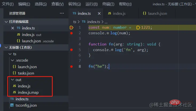
Task: Click braces icon on launch.json tab
Action: tap(144, 13)
